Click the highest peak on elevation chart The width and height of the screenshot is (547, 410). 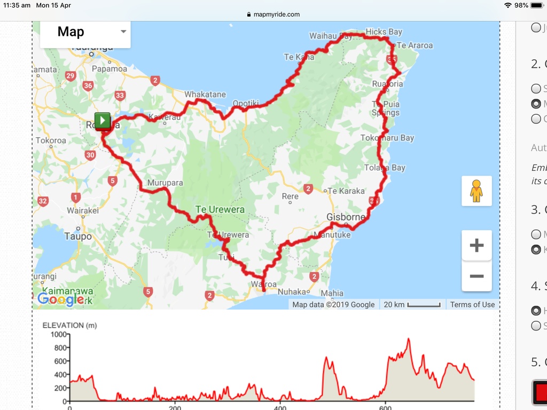click(409, 339)
